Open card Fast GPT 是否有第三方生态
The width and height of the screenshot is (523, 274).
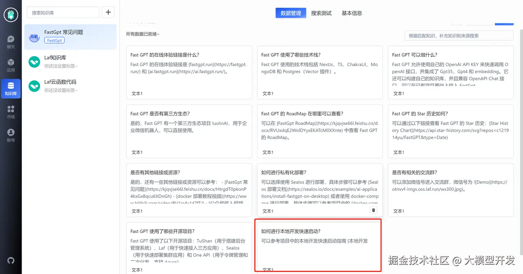pyautogui.click(x=189, y=131)
